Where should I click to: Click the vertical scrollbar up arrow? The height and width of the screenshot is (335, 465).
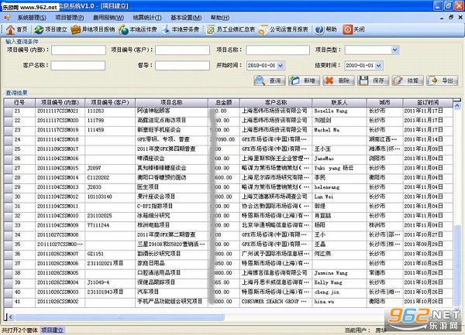tap(457, 106)
